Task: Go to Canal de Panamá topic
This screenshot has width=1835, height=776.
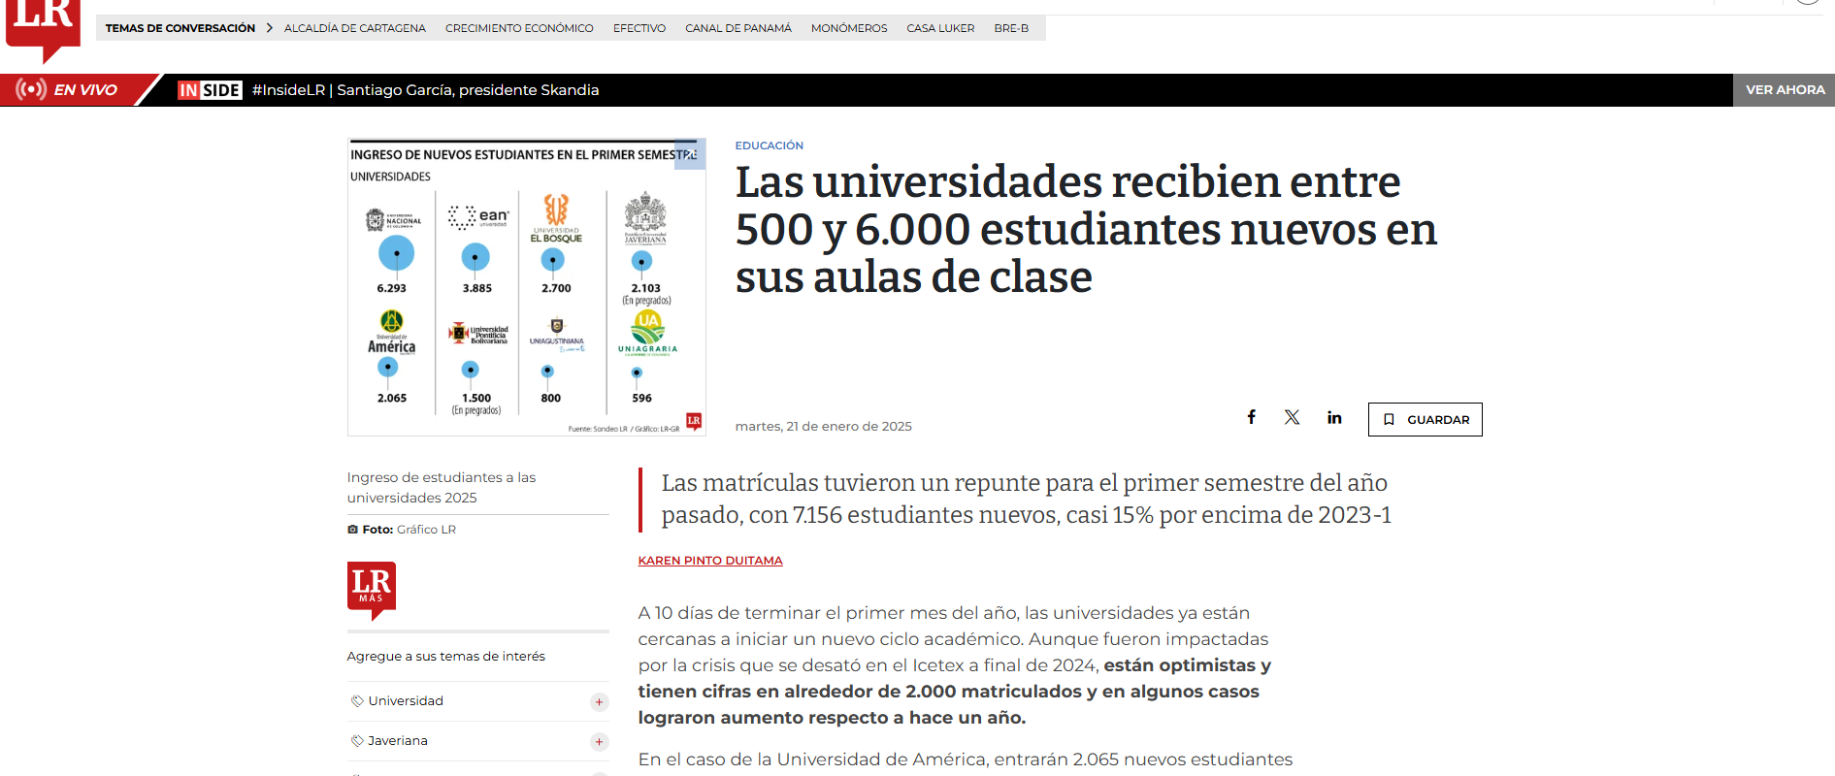Action: 738,28
